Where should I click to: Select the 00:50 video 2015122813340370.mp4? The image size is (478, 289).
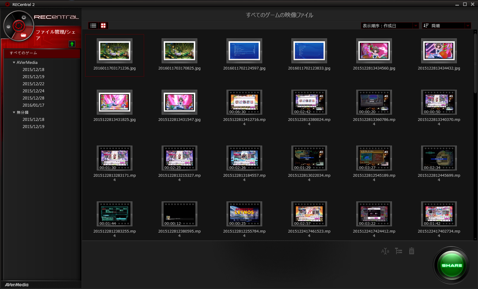439,102
